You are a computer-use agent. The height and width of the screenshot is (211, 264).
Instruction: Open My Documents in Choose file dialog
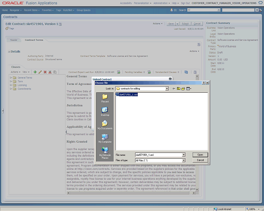tap(105, 125)
